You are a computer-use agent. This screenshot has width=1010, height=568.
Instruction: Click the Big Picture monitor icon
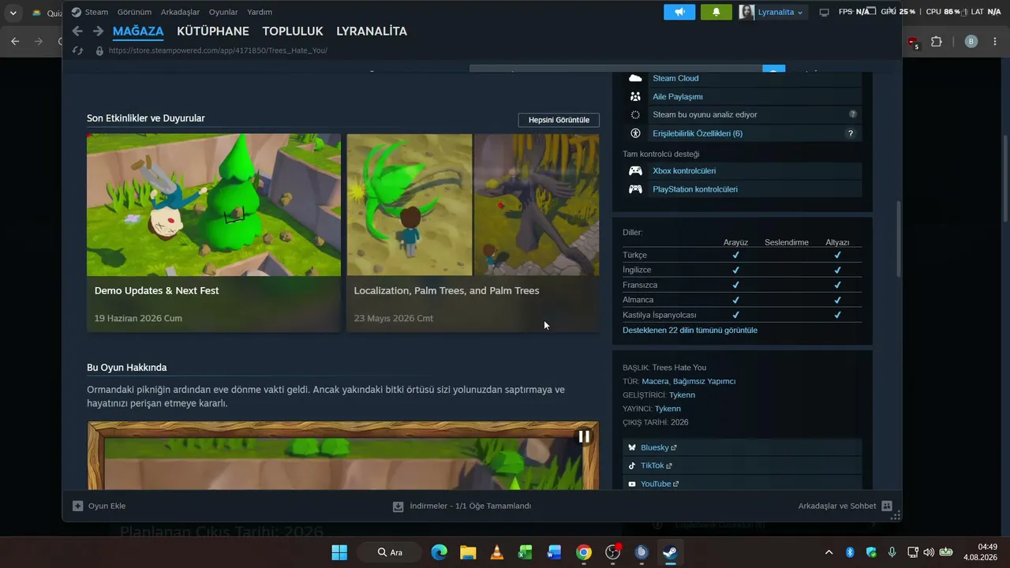click(x=825, y=12)
